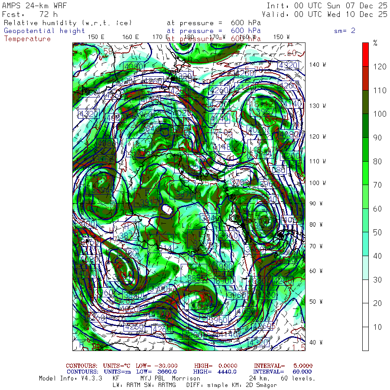Click the AMPS 24-km WRF heading

tap(32, 6)
